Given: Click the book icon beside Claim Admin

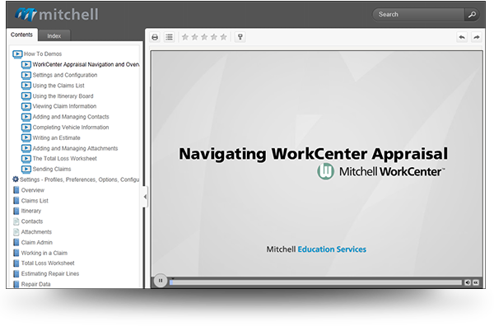Looking at the screenshot, I should (x=16, y=243).
